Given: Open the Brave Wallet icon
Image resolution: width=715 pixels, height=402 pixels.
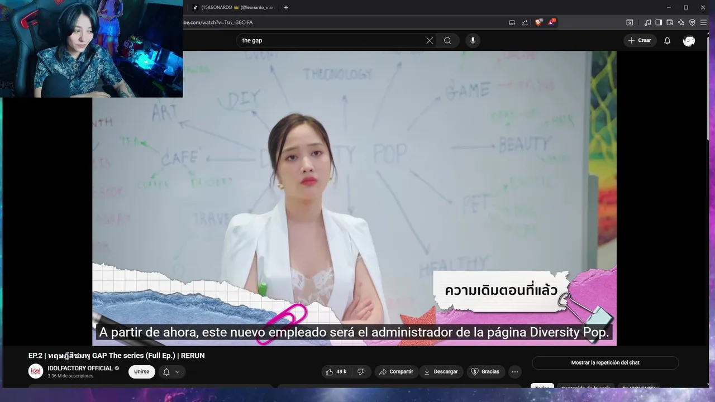Looking at the screenshot, I should (670, 22).
